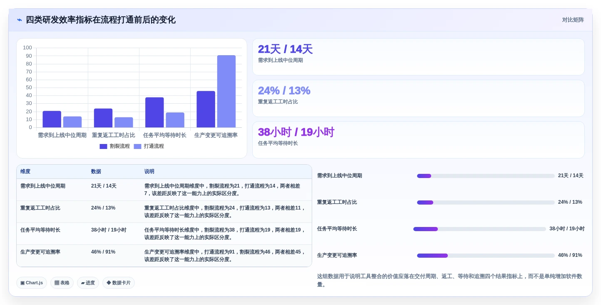Click the lightning icon beside the dashboard title
Viewport: 601px width, 305px height.
click(19, 20)
